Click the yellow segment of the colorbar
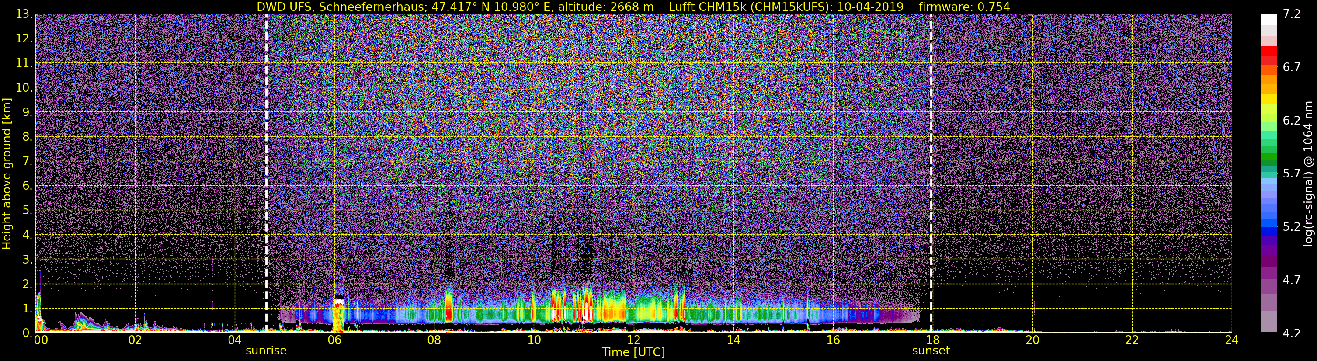Viewport: 1317px width, 361px height. pos(1268,99)
